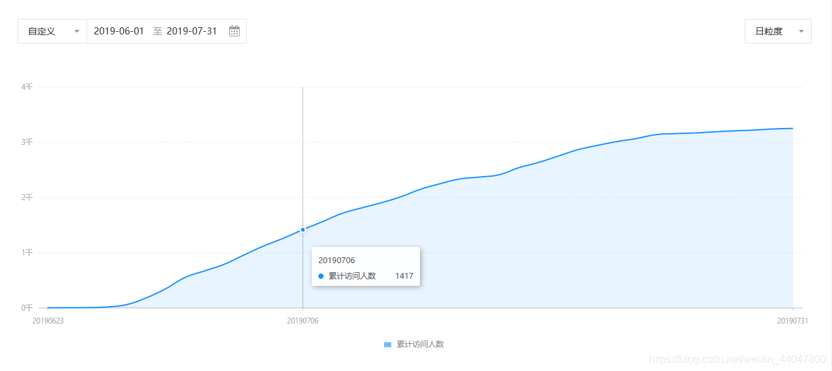The width and height of the screenshot is (832, 371).
Task: Click the 1417 value in the tooltip
Action: [x=404, y=276]
